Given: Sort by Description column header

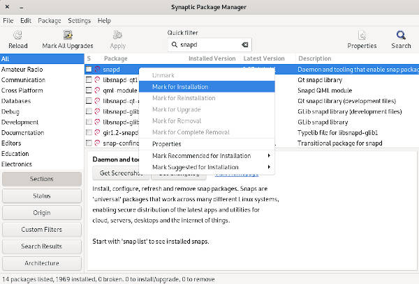Looking at the screenshot, I should point(314,58).
